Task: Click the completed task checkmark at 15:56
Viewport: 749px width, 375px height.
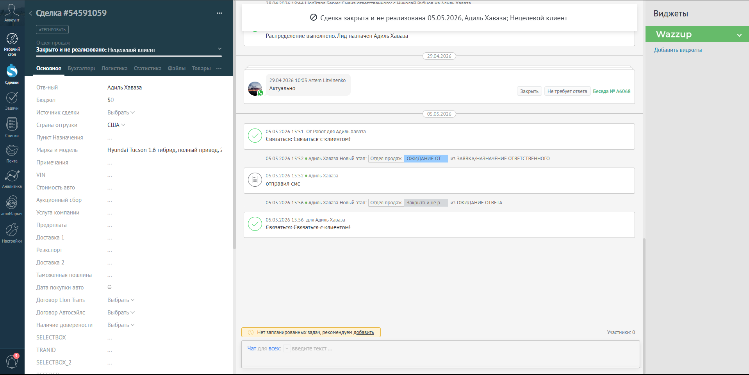Action: coord(255,224)
